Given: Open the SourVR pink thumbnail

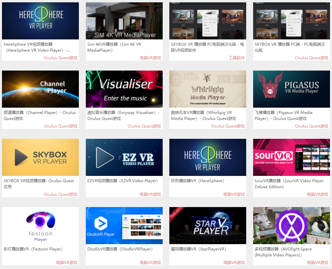Looking at the screenshot, I should 291,157.
